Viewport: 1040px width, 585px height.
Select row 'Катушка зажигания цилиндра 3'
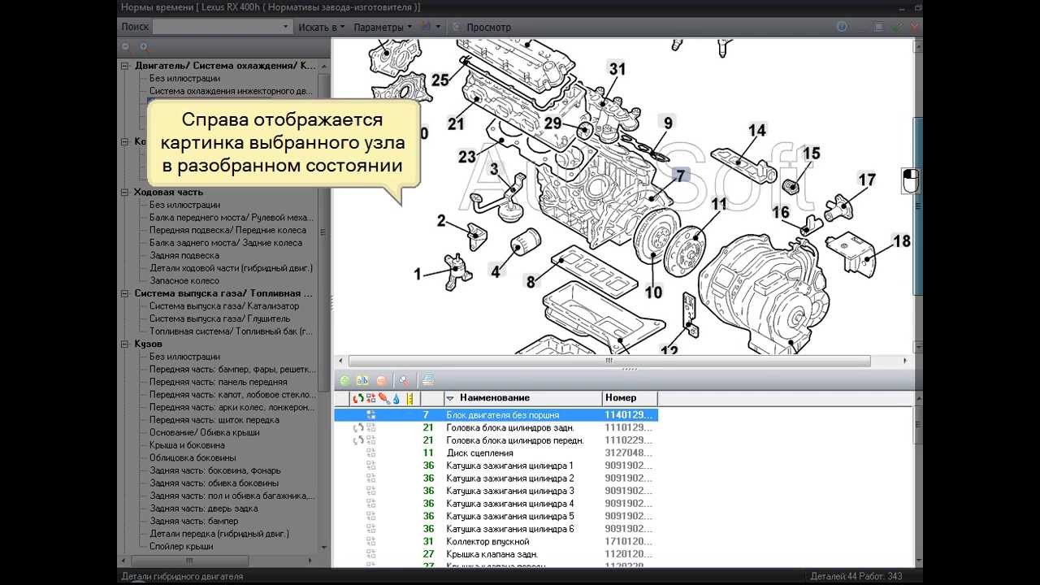(496, 492)
